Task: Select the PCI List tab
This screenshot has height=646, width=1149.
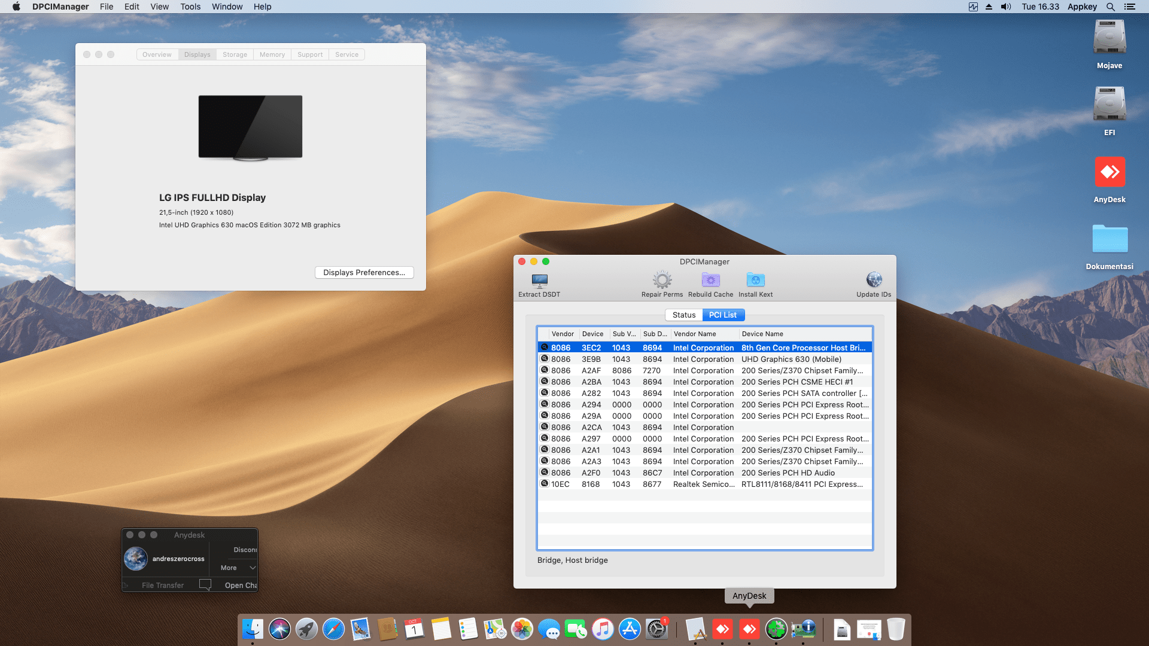Action: tap(723, 315)
